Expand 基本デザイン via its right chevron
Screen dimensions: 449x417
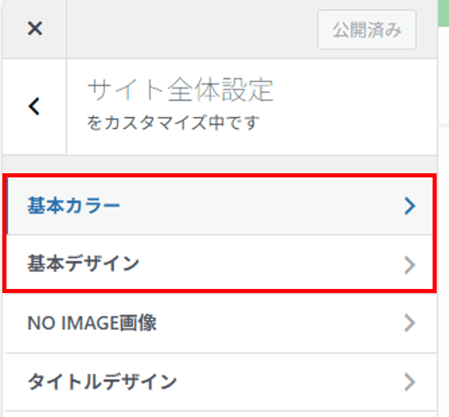(x=410, y=265)
